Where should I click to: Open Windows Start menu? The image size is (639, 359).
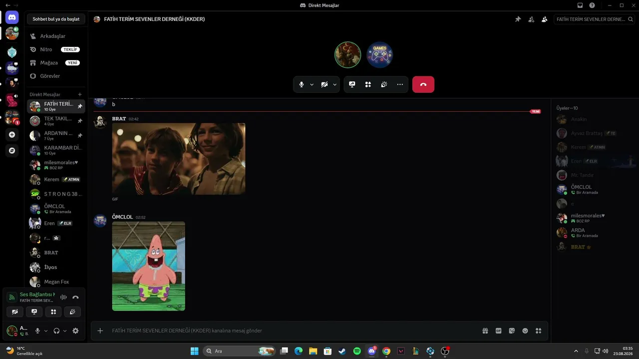(194, 351)
